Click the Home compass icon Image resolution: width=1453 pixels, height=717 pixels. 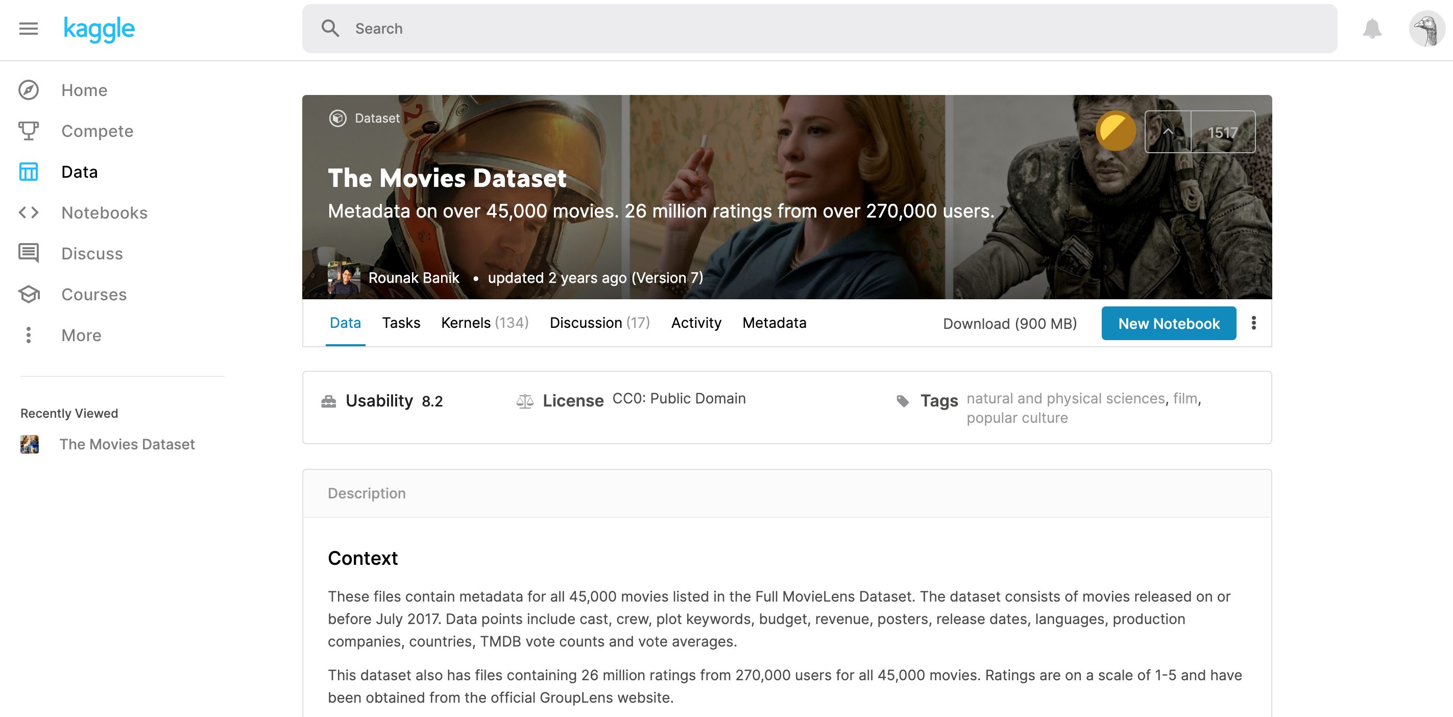point(28,90)
